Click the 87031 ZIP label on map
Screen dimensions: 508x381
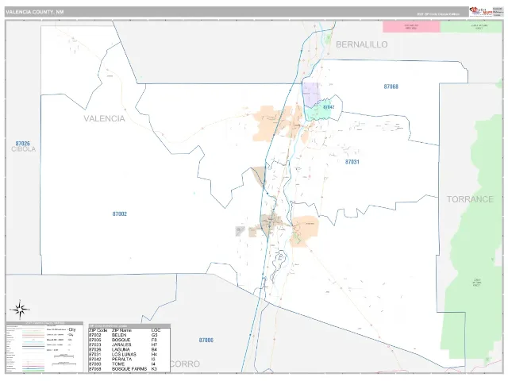[352, 162]
